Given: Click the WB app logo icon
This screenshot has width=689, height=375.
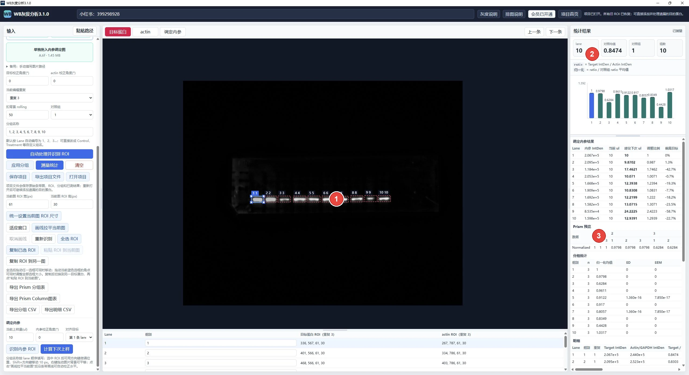Looking at the screenshot, I should click(7, 14).
